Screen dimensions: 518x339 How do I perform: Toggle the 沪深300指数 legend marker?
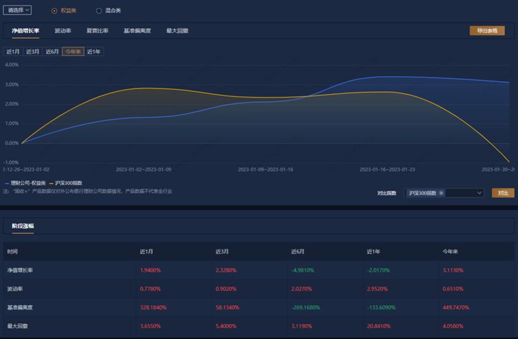(x=51, y=183)
